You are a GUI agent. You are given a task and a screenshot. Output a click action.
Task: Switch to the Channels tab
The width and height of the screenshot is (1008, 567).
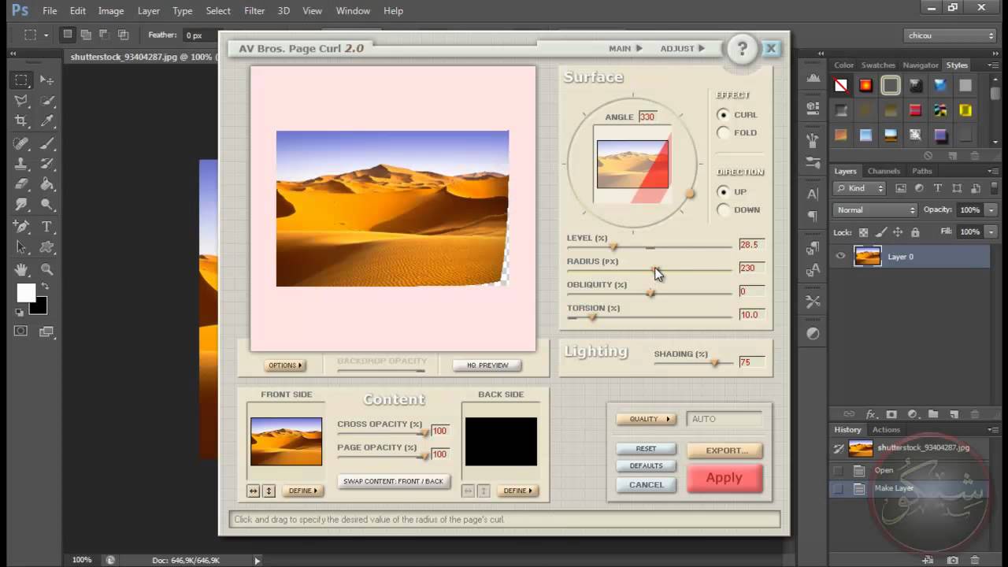(884, 171)
